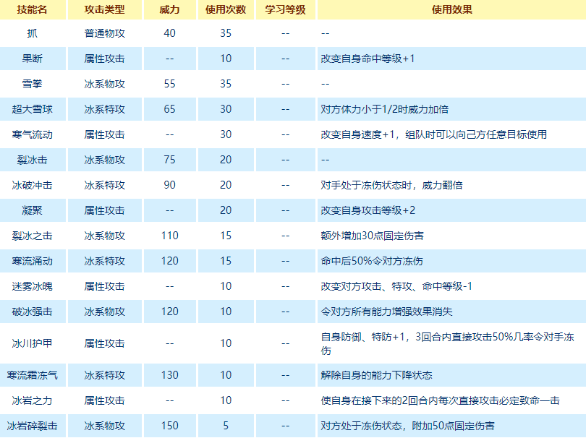Screen dimensions: 586x438
Task: Click the effect text 解除自身的能力下降状态
Action: (376, 375)
